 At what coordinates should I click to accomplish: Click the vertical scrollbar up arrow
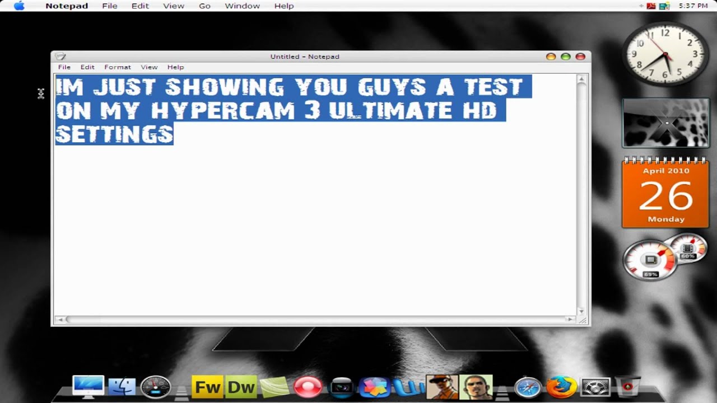click(x=581, y=80)
